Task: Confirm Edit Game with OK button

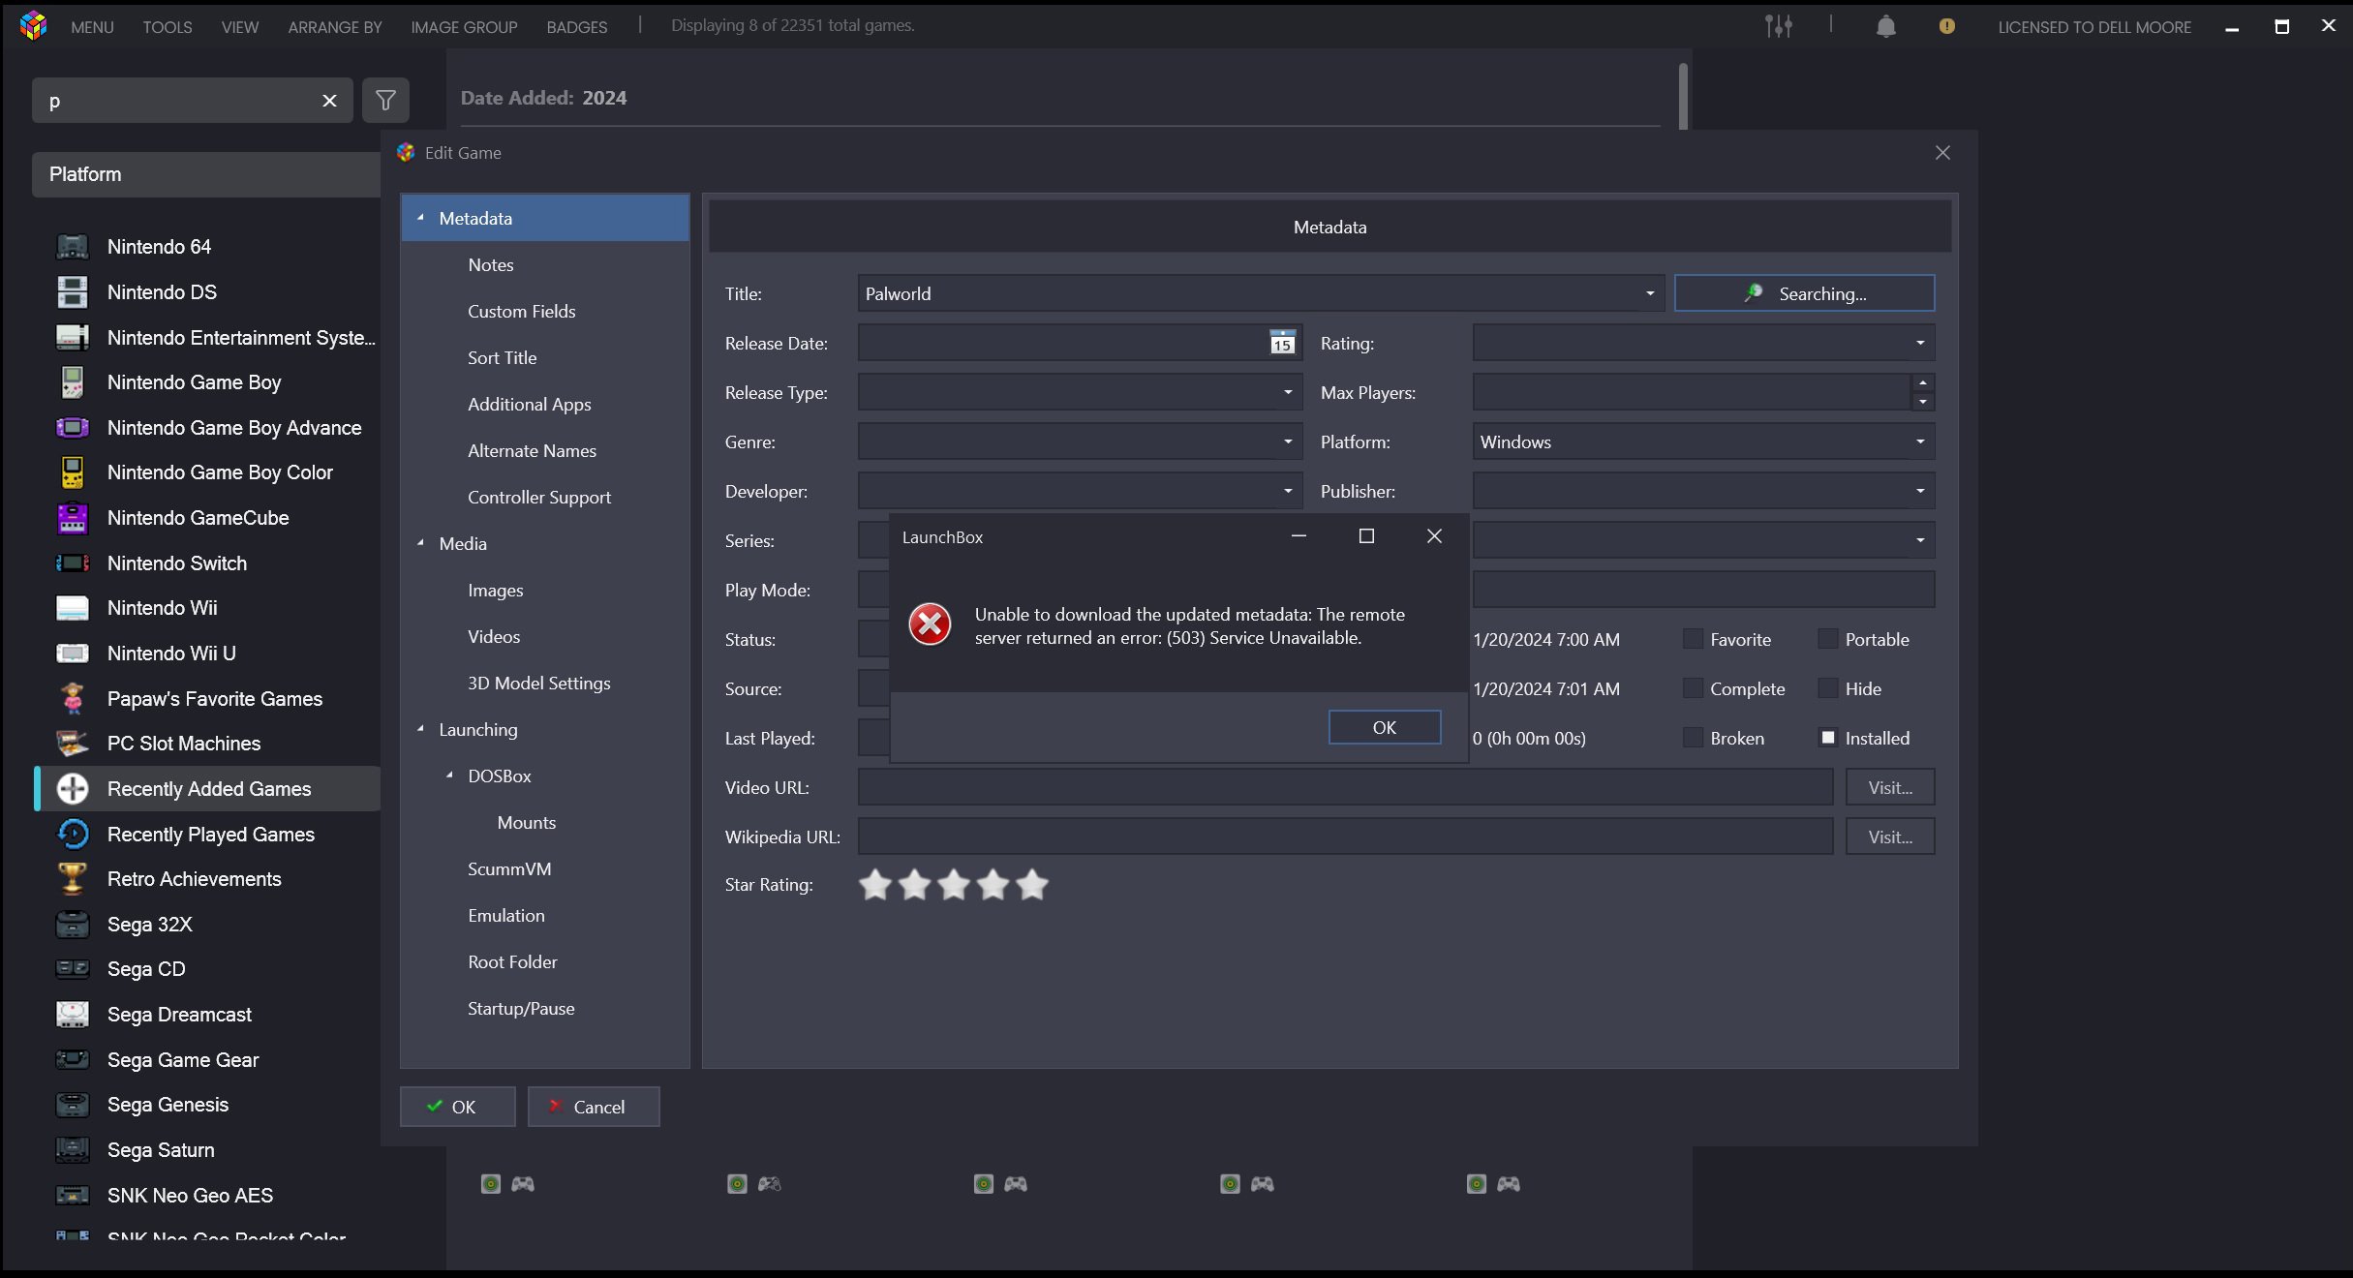Action: [x=457, y=1107]
